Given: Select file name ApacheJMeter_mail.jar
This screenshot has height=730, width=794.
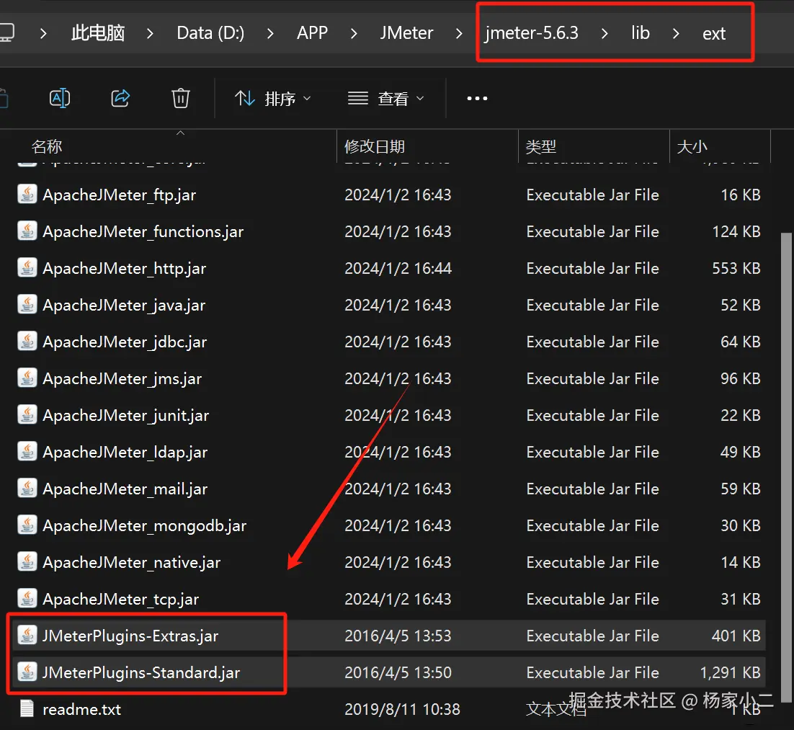Looking at the screenshot, I should [125, 489].
